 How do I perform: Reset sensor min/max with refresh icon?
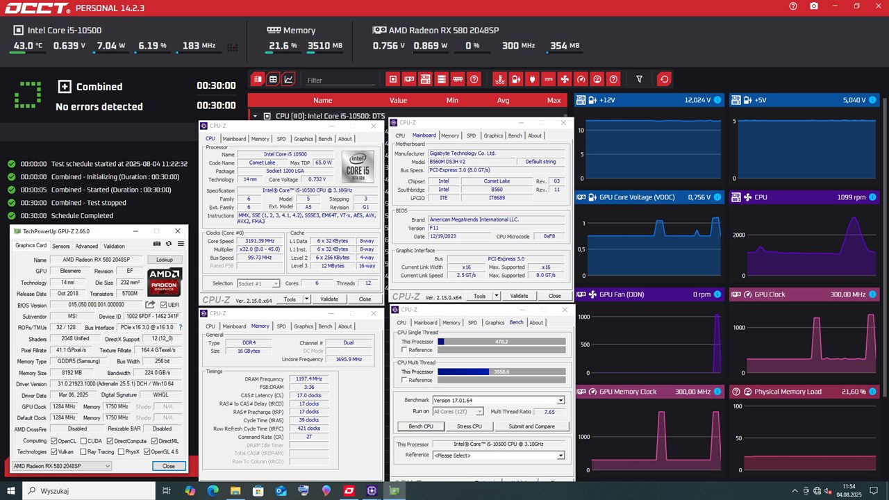[665, 79]
